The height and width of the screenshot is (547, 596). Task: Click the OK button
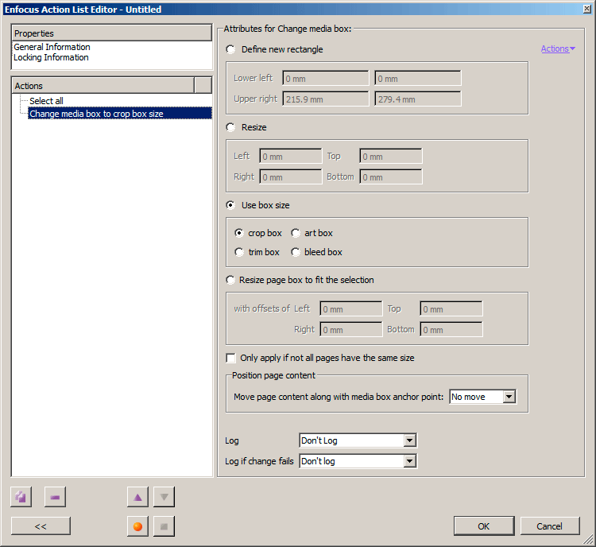click(x=483, y=526)
